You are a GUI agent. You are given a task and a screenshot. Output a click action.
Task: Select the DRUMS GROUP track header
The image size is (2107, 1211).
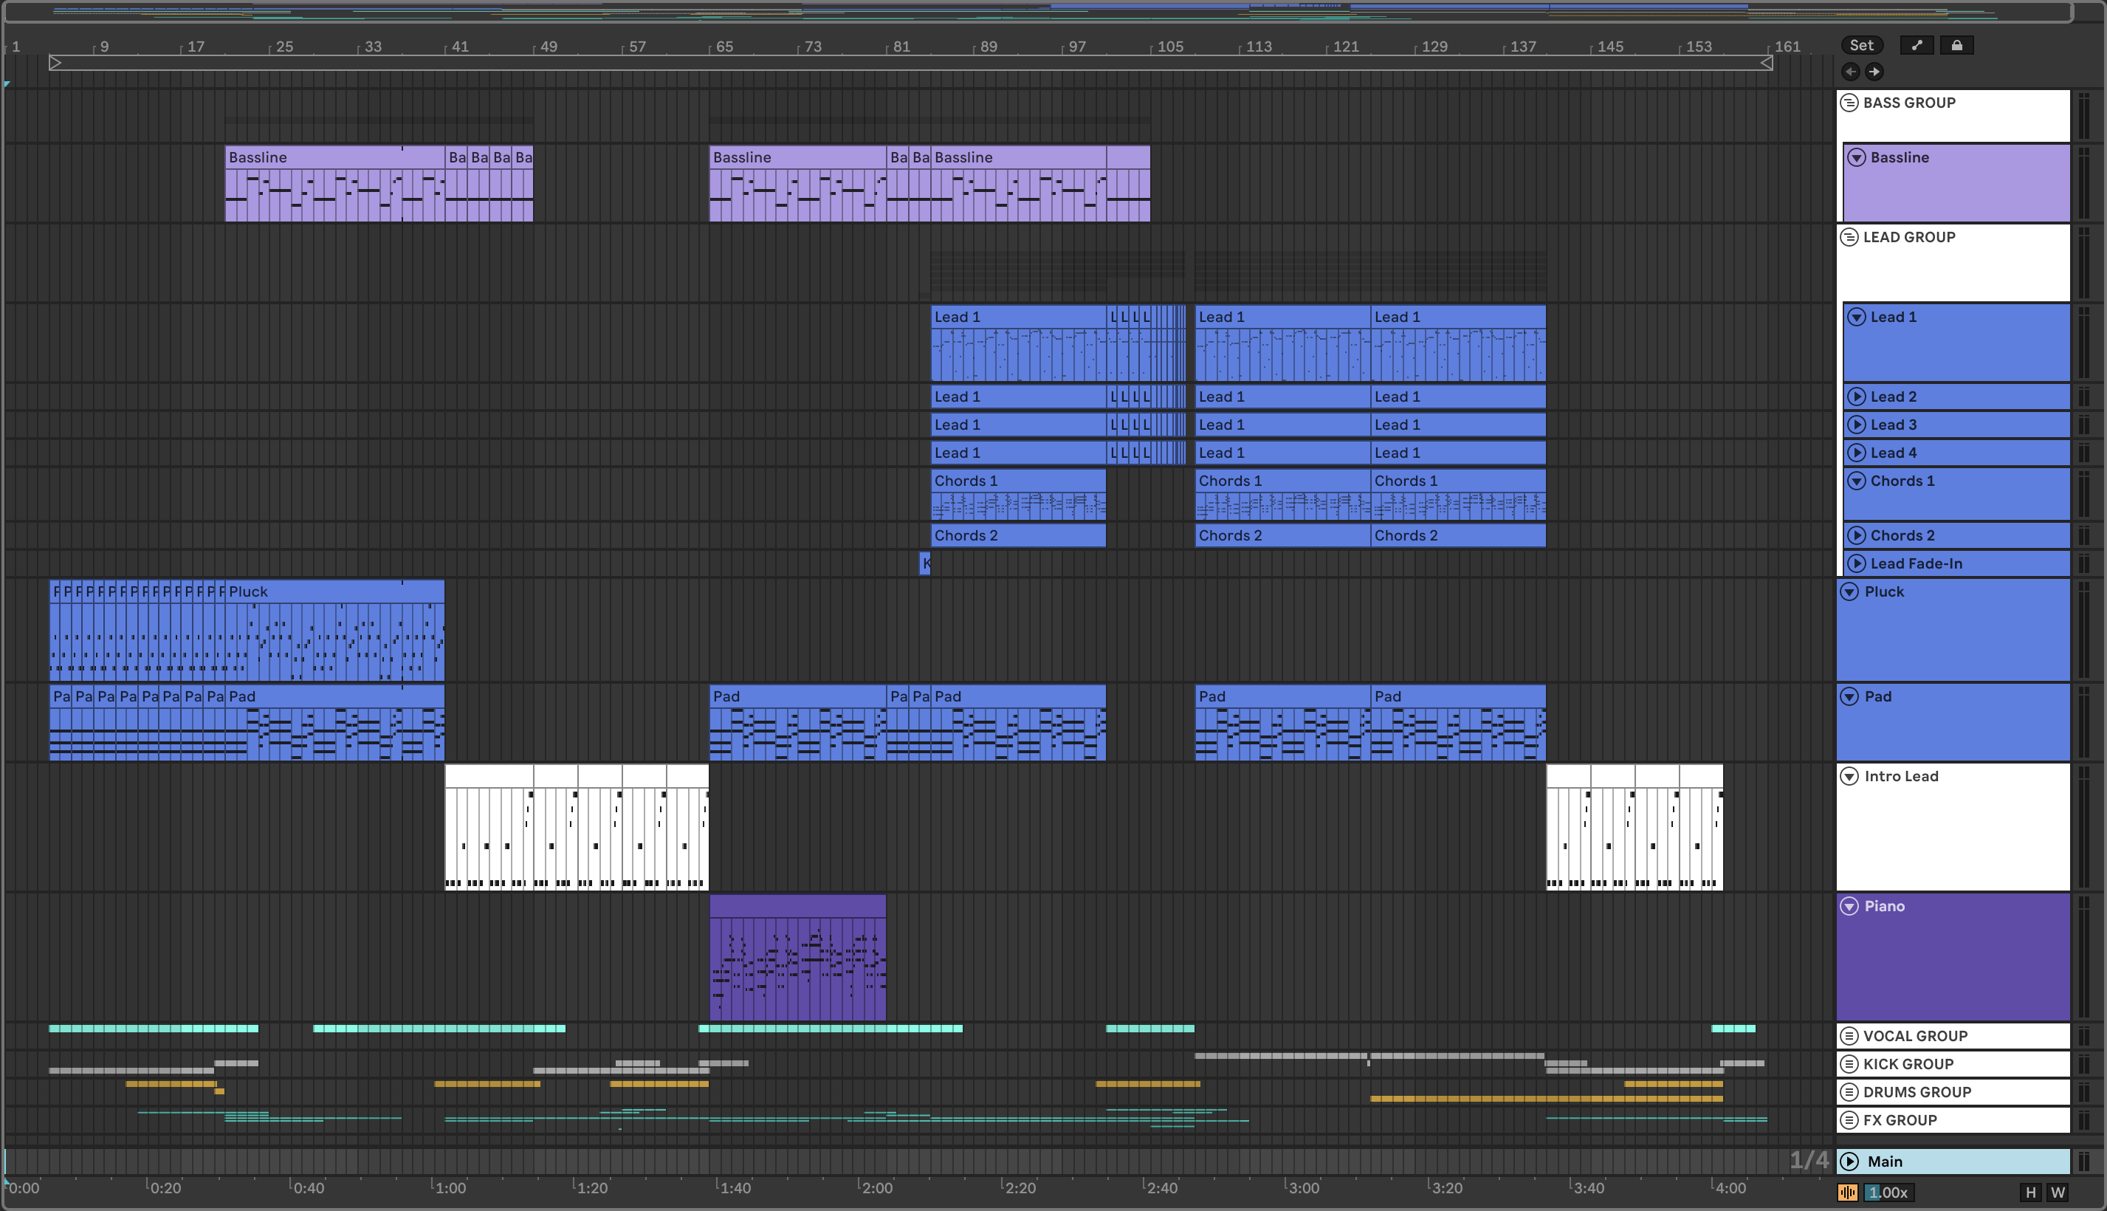tap(1954, 1092)
